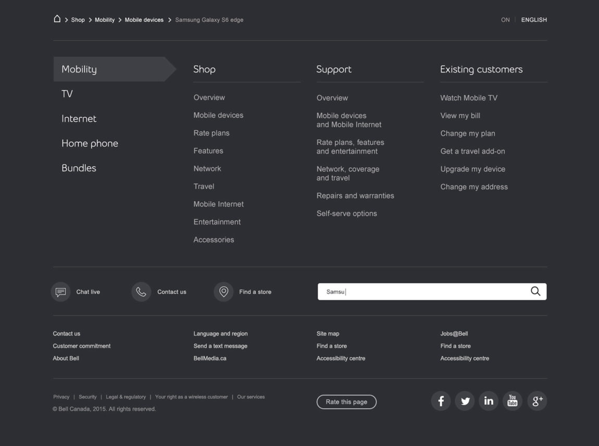The width and height of the screenshot is (599, 446).
Task: Select the TV category tab
Action: point(67,94)
